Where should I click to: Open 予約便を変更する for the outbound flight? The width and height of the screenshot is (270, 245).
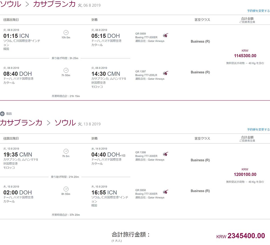pos(258,10)
